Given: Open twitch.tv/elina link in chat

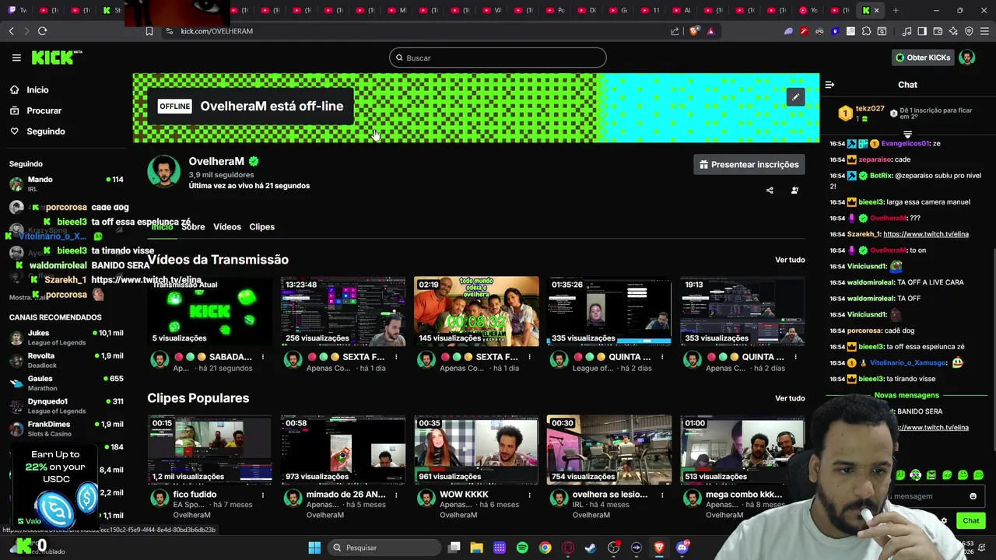Looking at the screenshot, I should pos(925,234).
